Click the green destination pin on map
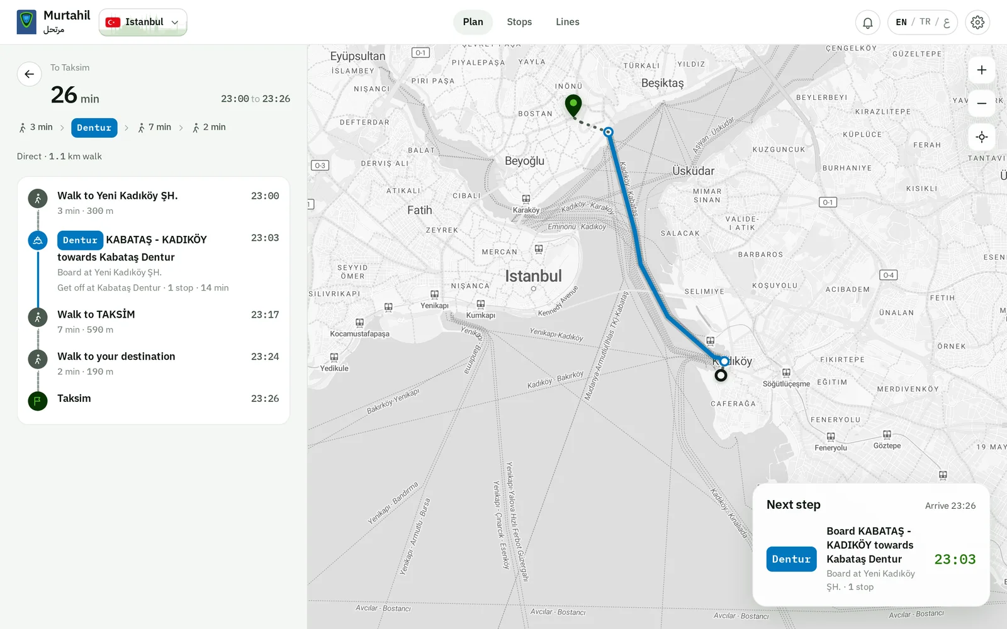The height and width of the screenshot is (629, 1007). click(x=573, y=105)
